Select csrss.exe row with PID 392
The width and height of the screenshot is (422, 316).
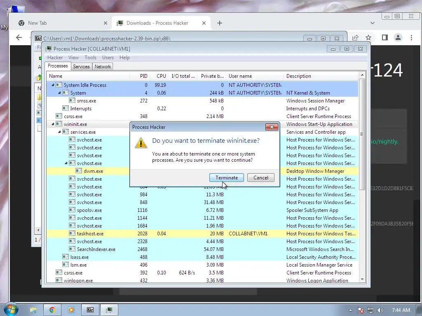click(202, 273)
